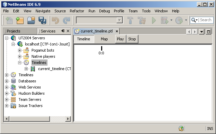The image size is (216, 134).
Task: Expand the Databases tree node
Action: (6, 81)
